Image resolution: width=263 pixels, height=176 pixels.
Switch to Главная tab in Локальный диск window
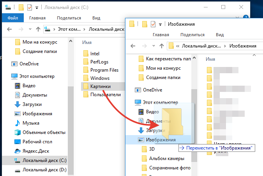tap(37, 18)
